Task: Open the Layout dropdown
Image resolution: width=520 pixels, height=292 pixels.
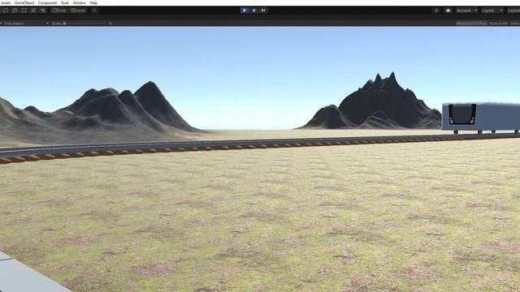Action: [513, 11]
